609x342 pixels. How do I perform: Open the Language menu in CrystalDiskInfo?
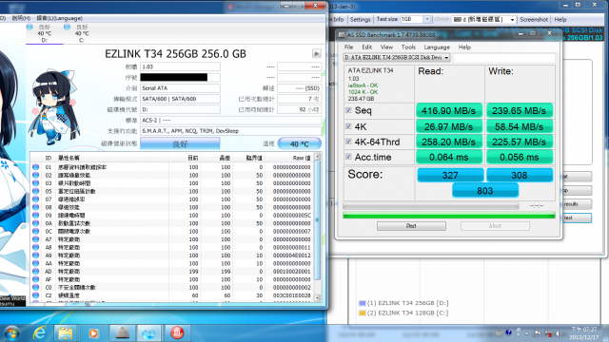click(59, 18)
